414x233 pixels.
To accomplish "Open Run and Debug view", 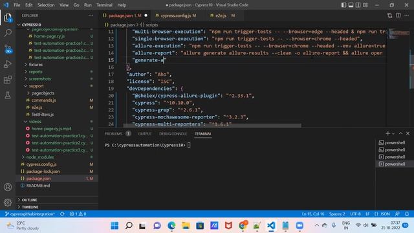I will tap(8, 64).
